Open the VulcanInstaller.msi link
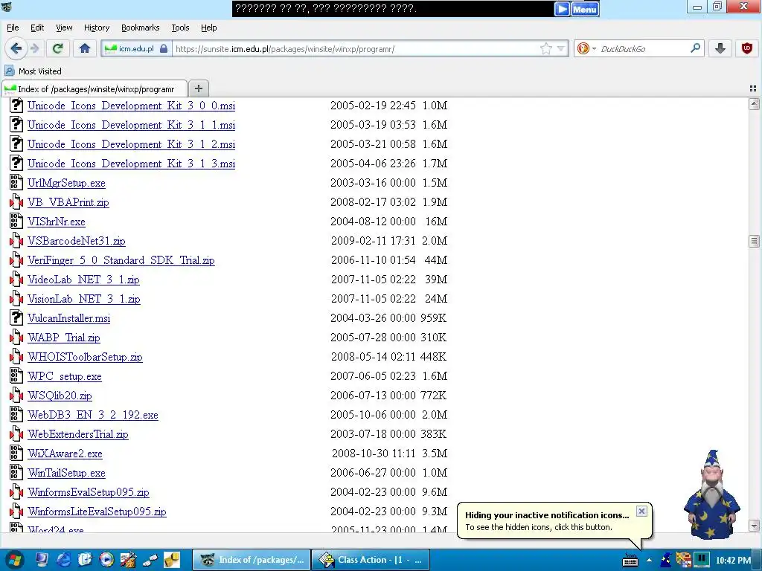The width and height of the screenshot is (762, 571). tap(68, 318)
